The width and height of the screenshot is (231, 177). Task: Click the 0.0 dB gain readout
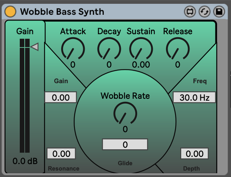[25, 161]
